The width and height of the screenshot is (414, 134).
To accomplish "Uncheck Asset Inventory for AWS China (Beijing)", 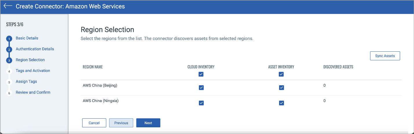I will pos(281,88).
